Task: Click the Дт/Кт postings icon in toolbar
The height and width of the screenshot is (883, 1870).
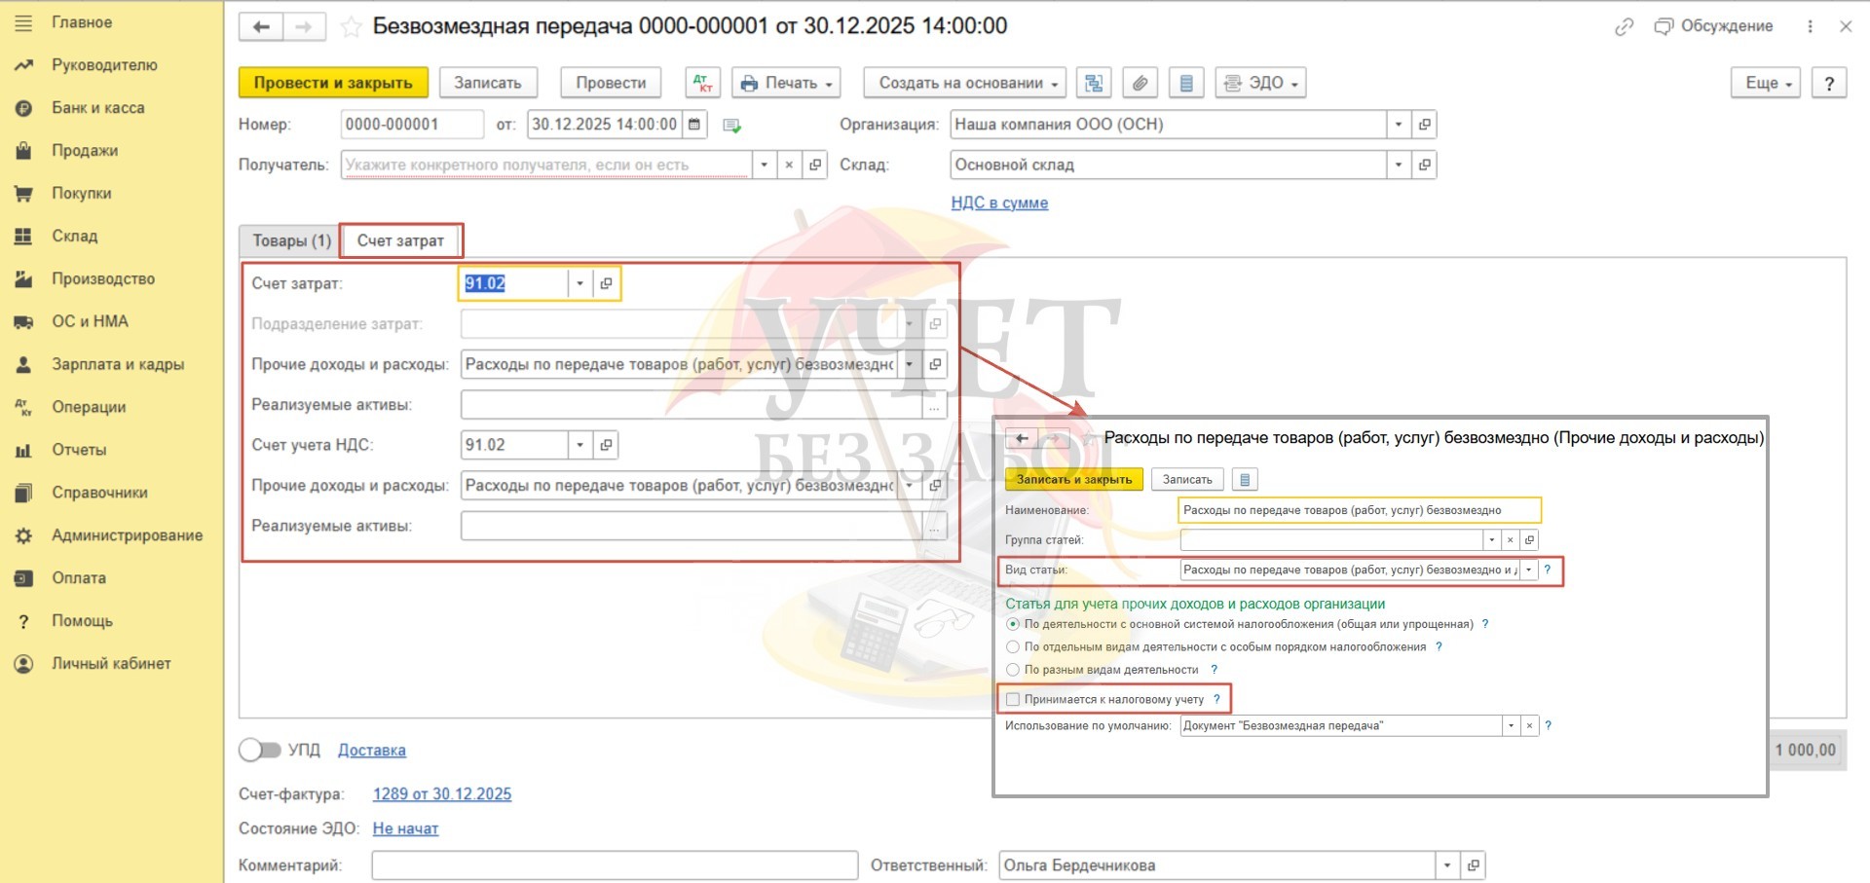Action: pyautogui.click(x=702, y=83)
